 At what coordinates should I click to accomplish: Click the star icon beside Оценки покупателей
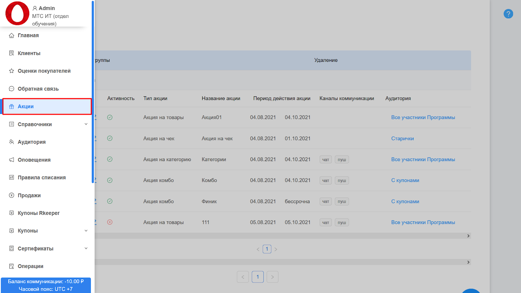point(11,71)
